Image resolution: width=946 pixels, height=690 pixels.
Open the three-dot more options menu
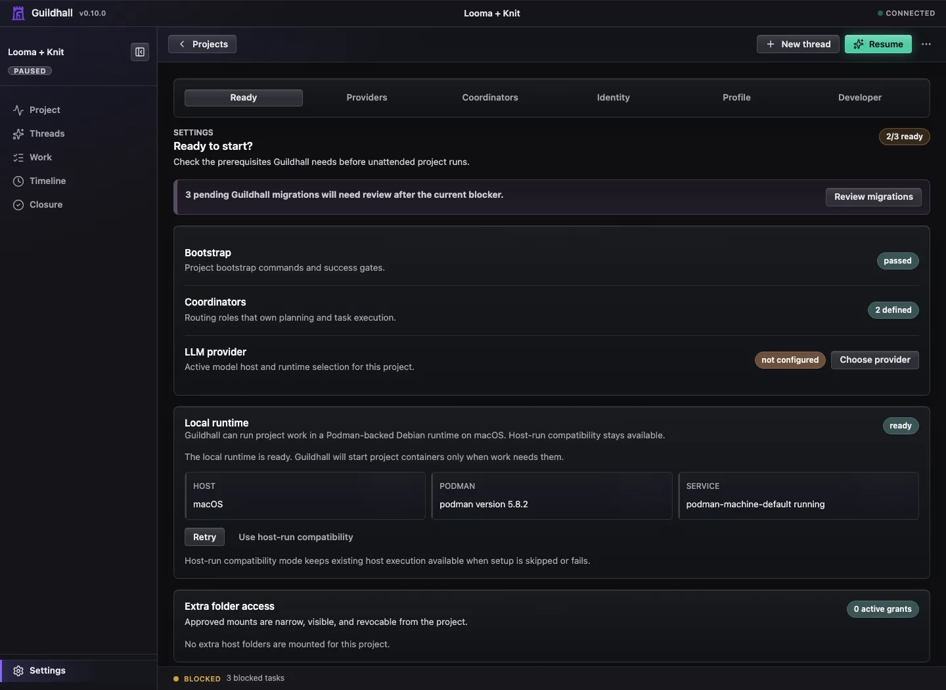pyautogui.click(x=926, y=44)
